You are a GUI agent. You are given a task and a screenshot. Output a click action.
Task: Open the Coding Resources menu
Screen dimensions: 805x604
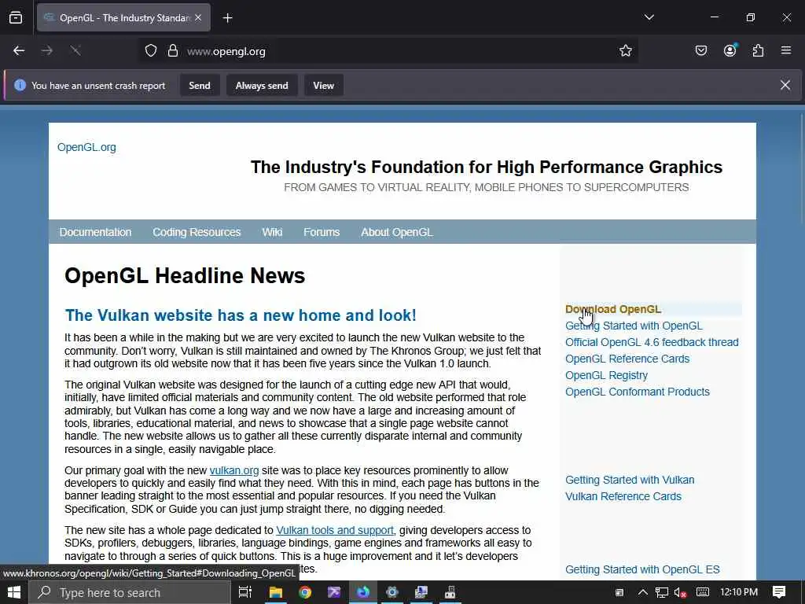pos(197,232)
